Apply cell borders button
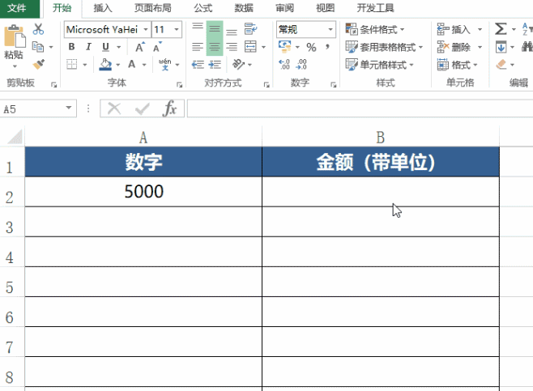Screen dimensions: 533x391 coord(72,64)
